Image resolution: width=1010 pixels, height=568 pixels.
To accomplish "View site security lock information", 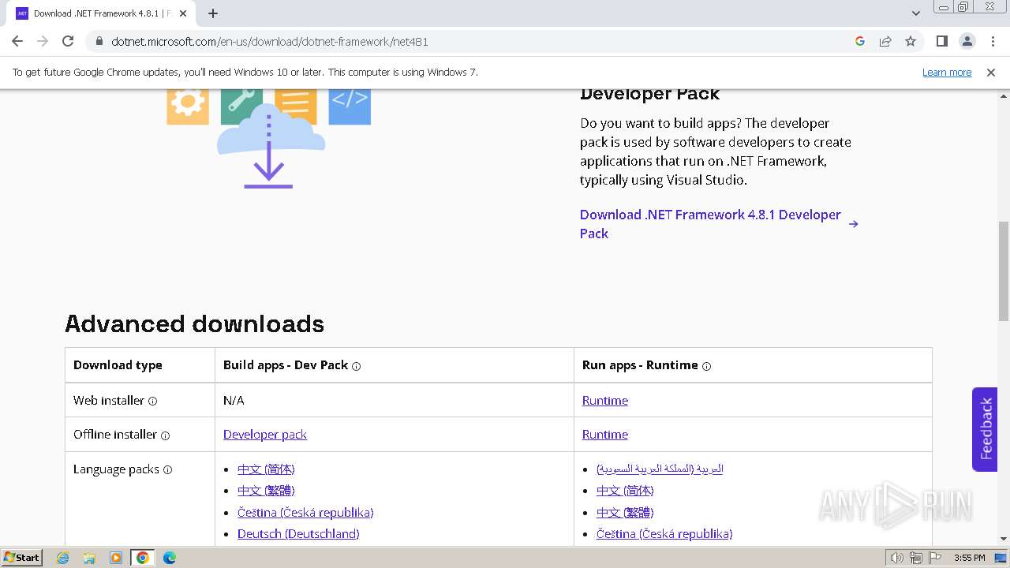I will click(99, 41).
